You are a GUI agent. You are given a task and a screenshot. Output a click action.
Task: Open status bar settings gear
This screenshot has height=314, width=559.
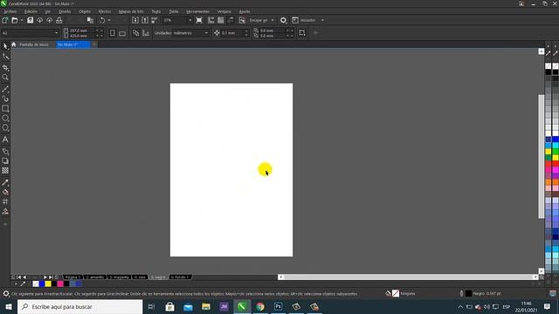[6, 294]
